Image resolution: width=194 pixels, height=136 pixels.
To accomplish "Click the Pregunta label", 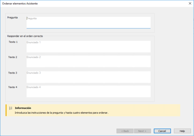I will [x=13, y=18].
